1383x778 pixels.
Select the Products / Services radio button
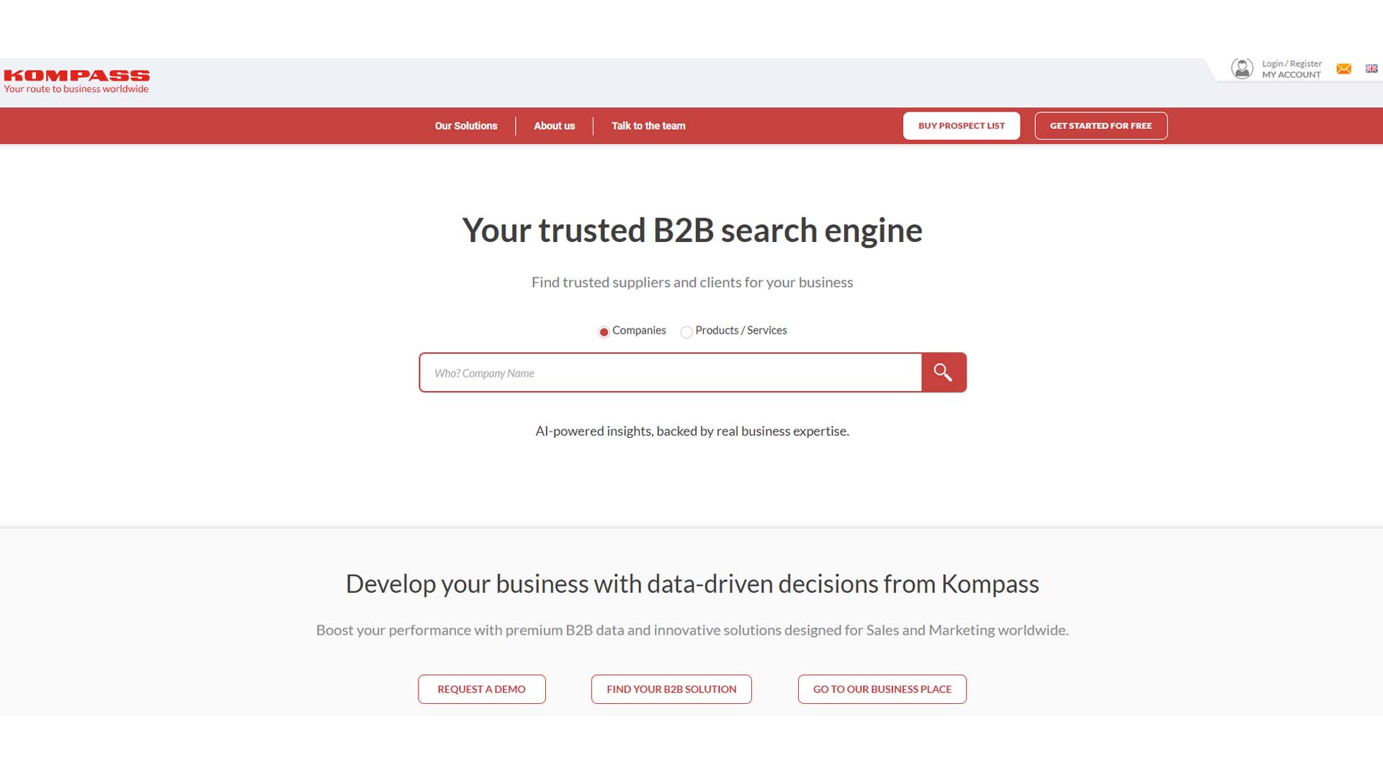(686, 332)
